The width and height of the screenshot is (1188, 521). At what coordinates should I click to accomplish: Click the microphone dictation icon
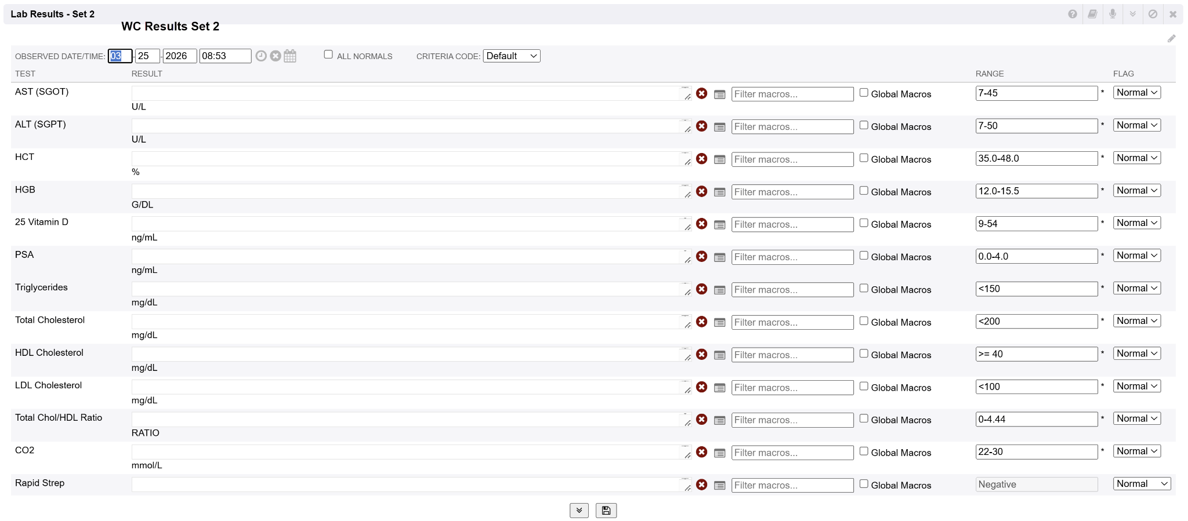1113,14
